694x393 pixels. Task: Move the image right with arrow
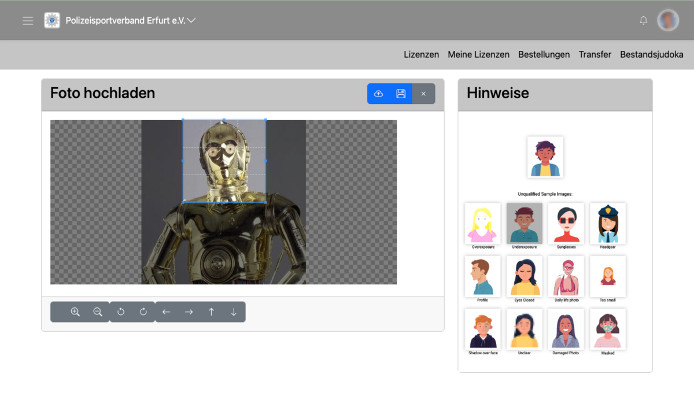[189, 312]
